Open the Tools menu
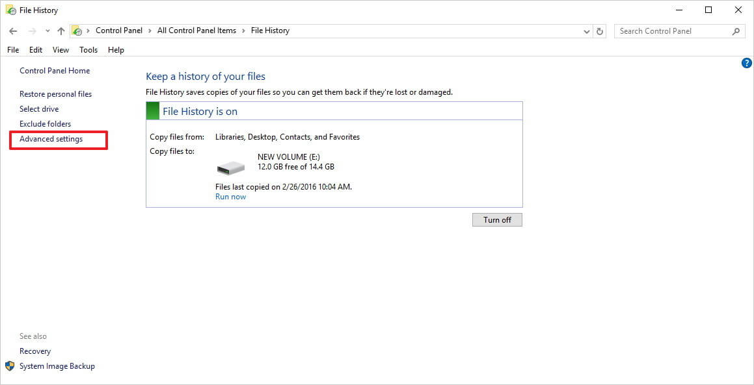Screen dimensions: 754x385 tap(88, 50)
